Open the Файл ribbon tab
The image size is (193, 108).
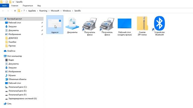5,6
